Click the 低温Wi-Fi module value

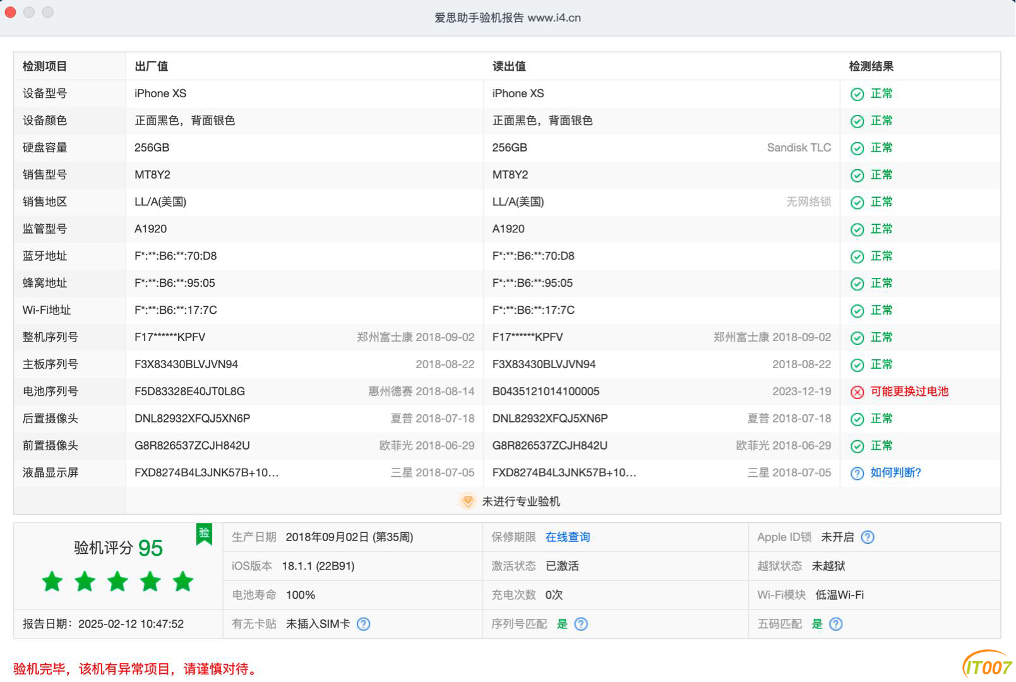(x=839, y=595)
